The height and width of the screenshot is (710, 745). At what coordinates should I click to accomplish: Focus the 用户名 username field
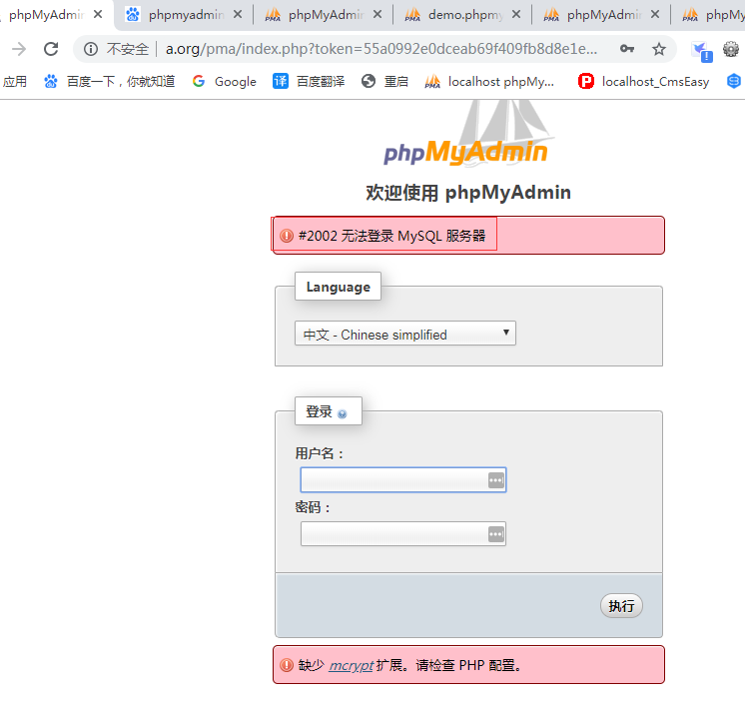click(403, 480)
